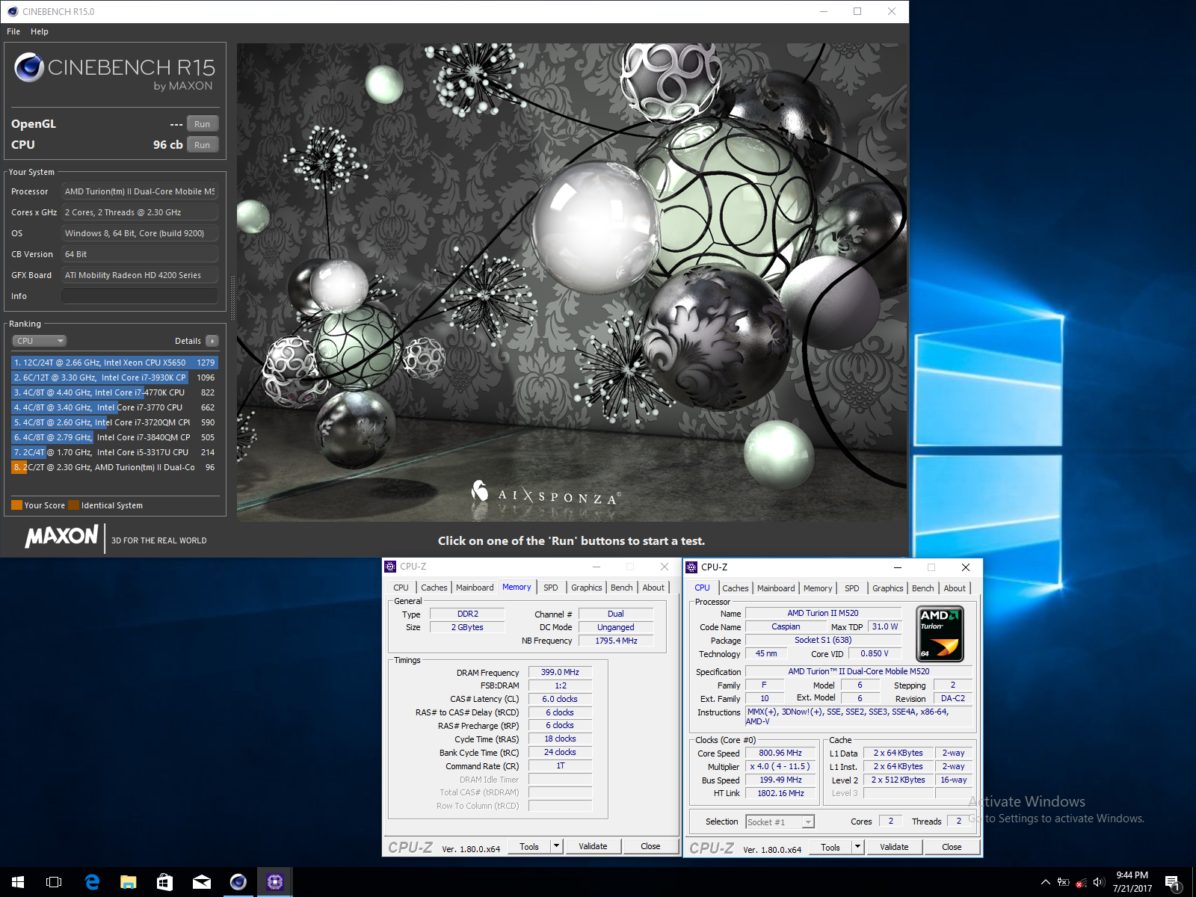Click network status tray icon

click(1081, 883)
